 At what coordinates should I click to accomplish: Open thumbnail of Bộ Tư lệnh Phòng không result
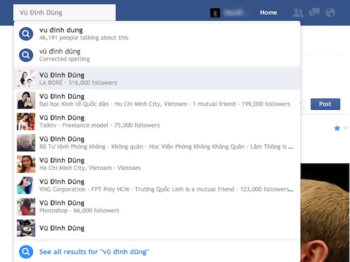coord(26,143)
